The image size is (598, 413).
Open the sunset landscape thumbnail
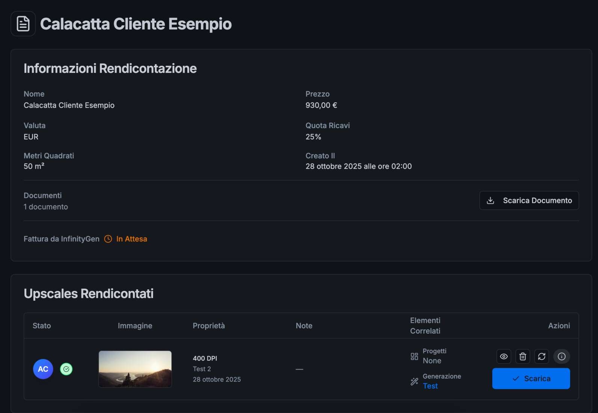[135, 369]
